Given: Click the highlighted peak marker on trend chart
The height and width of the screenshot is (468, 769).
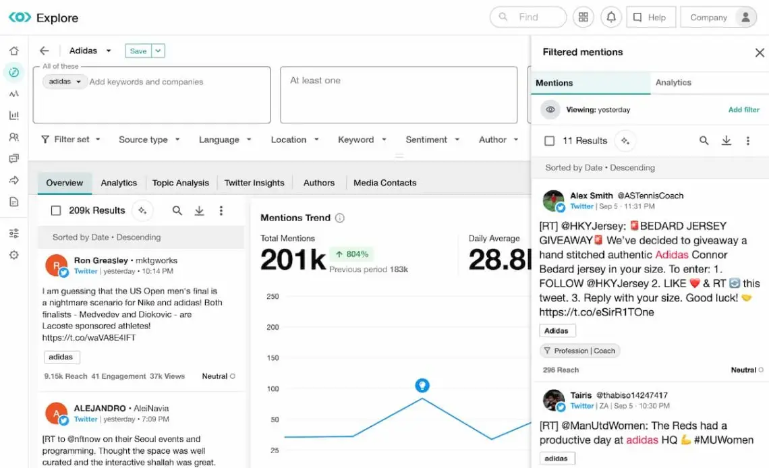Looking at the screenshot, I should click(x=422, y=385).
